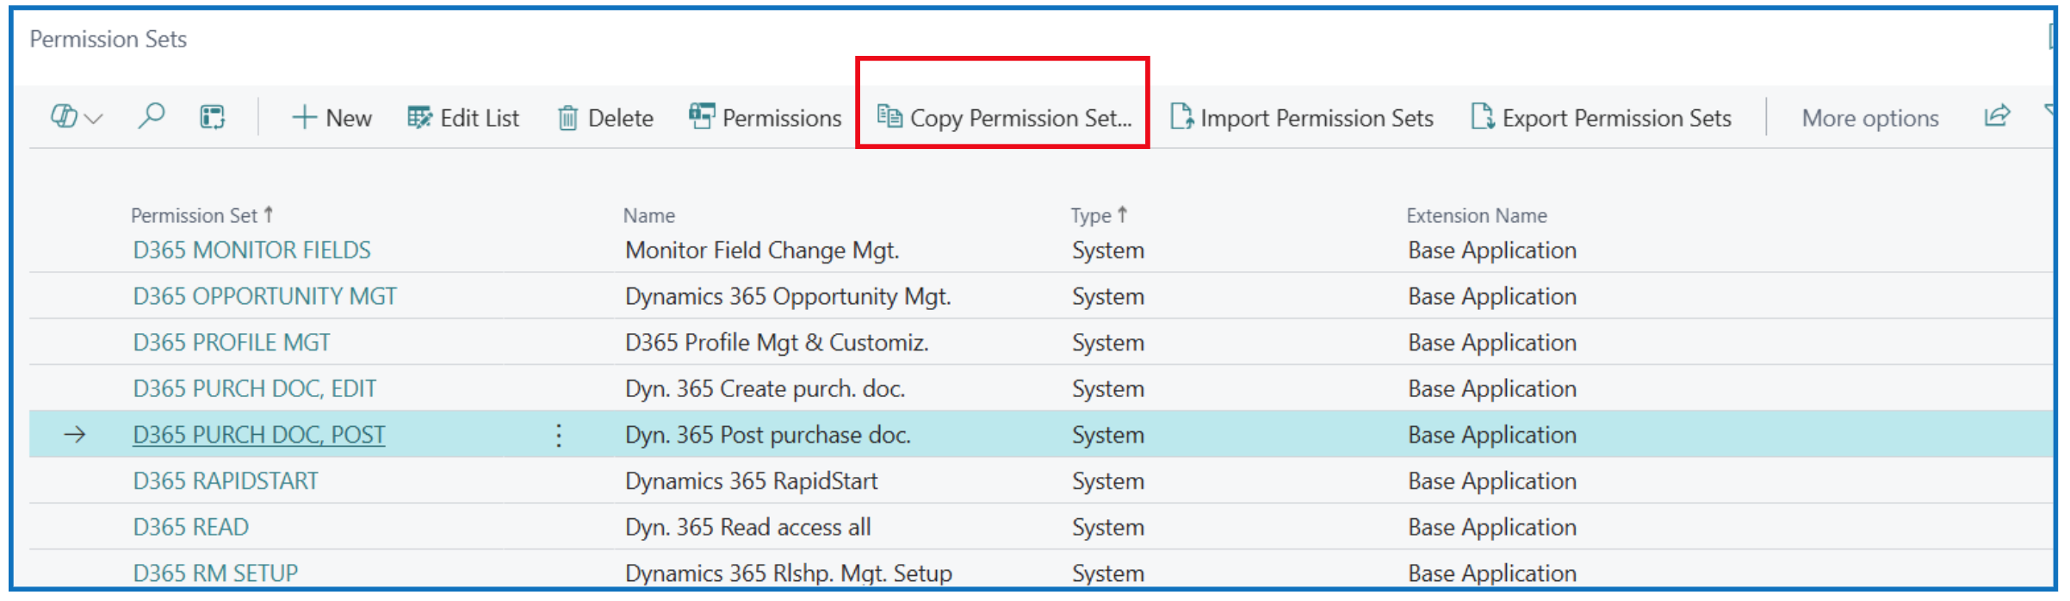Click the Delete trash icon
Viewport: 2070px width, 601px height.
605,118
